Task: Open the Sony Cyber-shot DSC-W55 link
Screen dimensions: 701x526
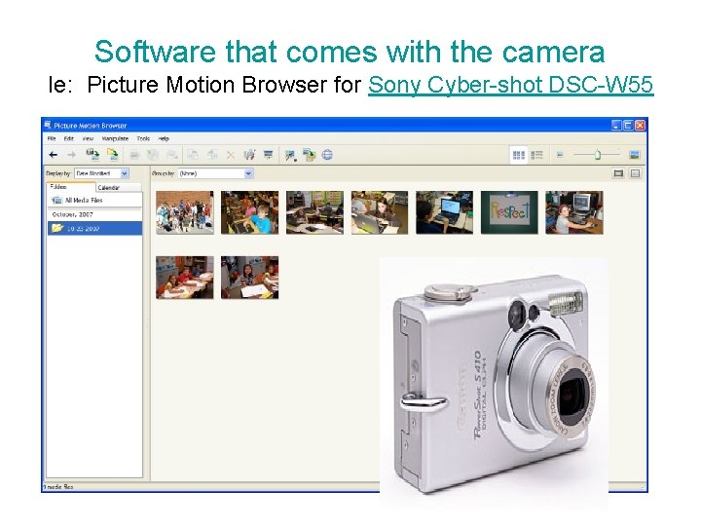Action: 510,85
